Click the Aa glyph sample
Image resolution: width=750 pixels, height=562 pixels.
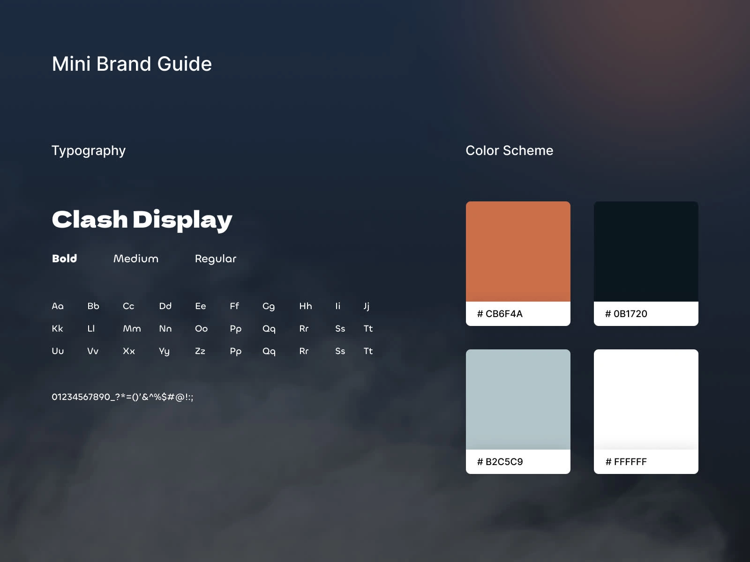coord(58,306)
